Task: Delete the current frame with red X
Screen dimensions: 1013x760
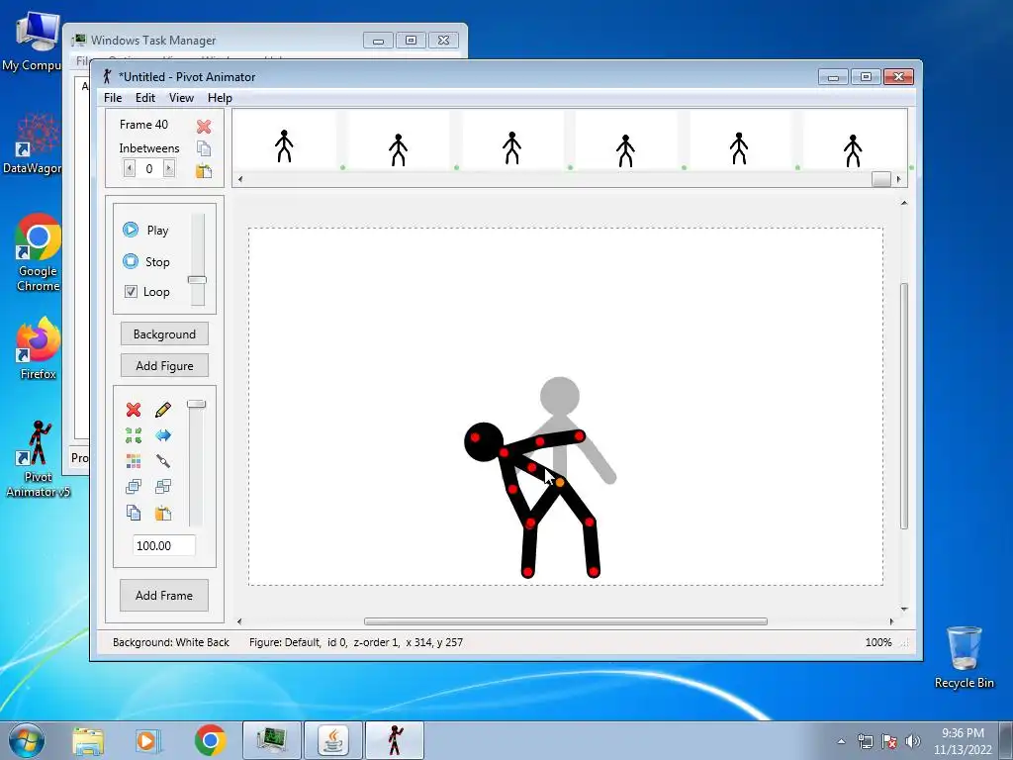Action: [204, 126]
